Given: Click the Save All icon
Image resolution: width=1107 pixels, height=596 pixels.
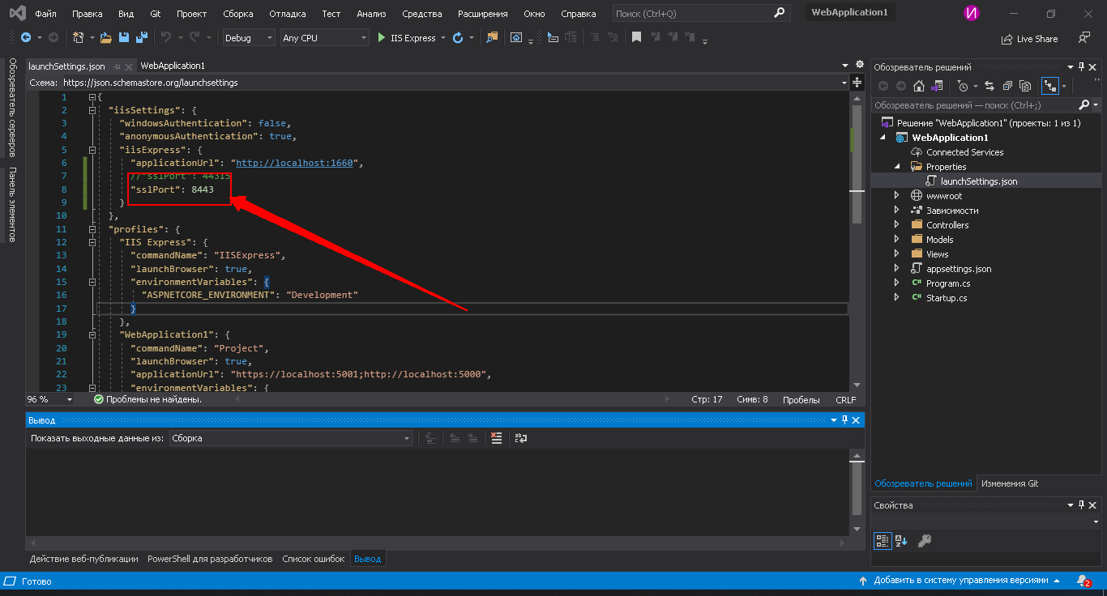Looking at the screenshot, I should [142, 37].
